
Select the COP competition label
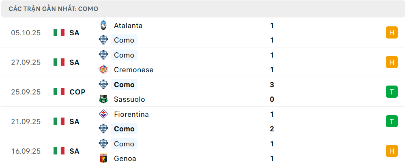(x=77, y=92)
